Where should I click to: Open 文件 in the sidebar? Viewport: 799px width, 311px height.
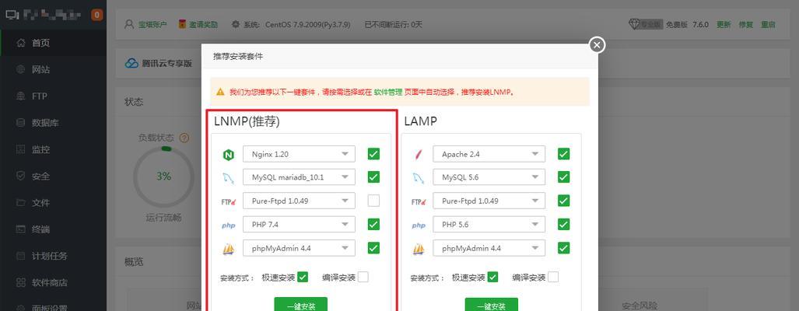54,203
